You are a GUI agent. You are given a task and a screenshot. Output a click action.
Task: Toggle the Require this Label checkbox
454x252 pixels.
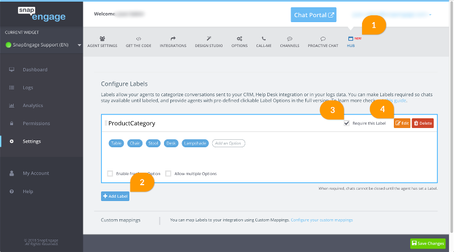tap(347, 123)
